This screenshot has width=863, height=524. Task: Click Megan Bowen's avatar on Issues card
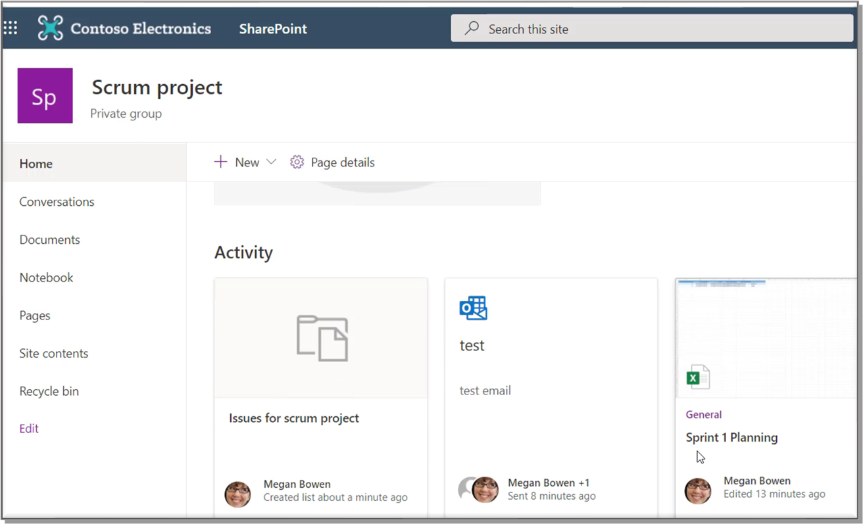(237, 494)
